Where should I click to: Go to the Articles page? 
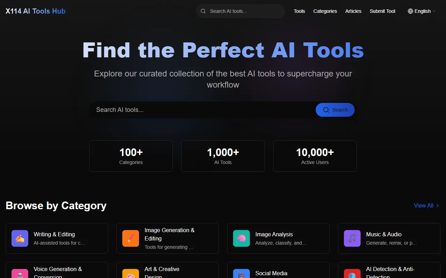tap(353, 11)
